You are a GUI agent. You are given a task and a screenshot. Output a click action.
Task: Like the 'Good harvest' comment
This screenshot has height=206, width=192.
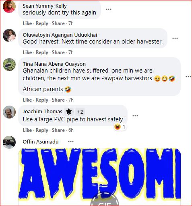click(27, 52)
